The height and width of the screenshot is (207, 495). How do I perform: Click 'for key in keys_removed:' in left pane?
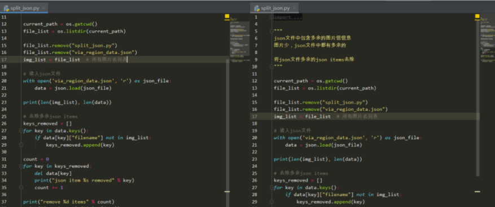[57, 166]
